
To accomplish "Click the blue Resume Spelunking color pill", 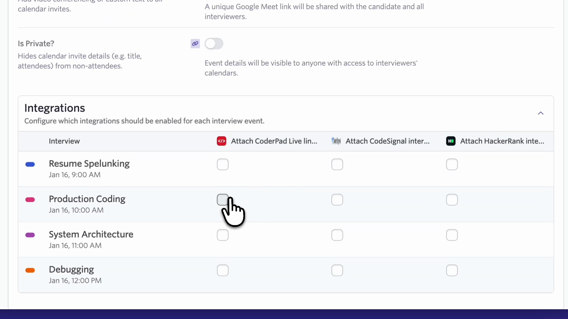I will [x=30, y=165].
